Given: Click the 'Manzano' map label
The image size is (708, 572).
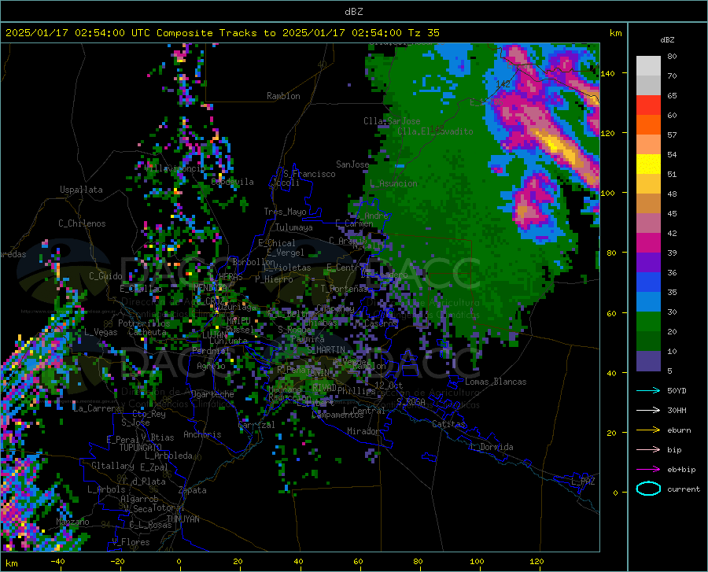Looking at the screenshot, I should pyautogui.click(x=72, y=522).
